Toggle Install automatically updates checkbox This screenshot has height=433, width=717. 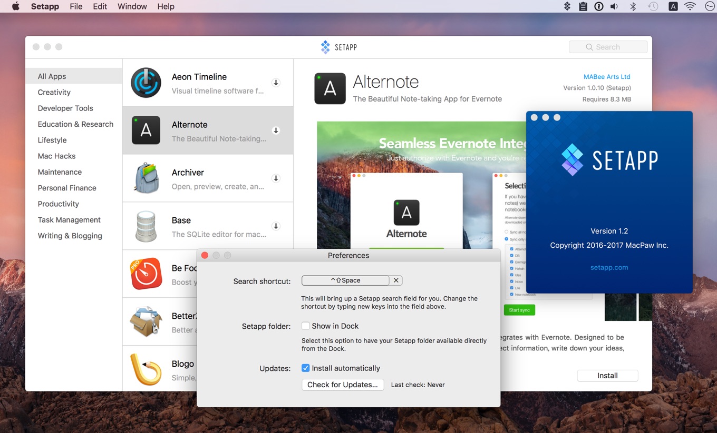point(306,368)
